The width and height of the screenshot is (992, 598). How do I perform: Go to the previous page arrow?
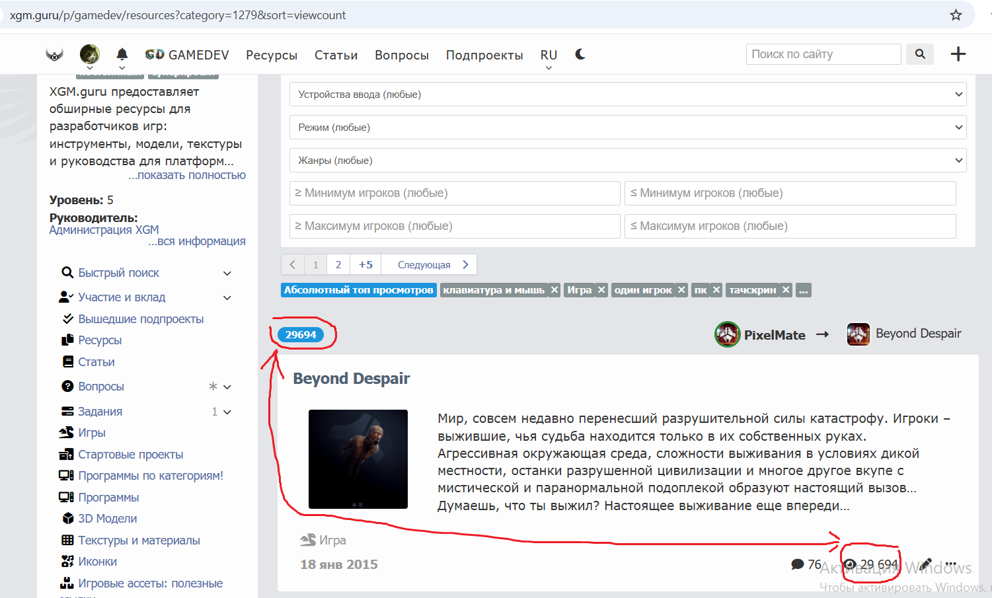point(293,264)
